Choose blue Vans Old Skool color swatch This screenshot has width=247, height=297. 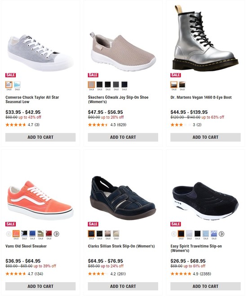click(x=33, y=234)
